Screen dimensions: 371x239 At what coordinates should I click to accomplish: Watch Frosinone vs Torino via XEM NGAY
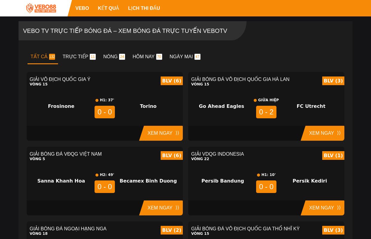(x=162, y=133)
